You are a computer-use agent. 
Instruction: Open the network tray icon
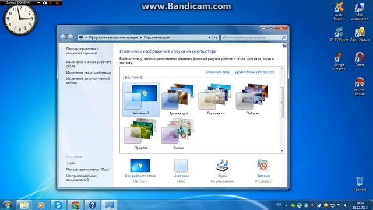pyautogui.click(x=332, y=205)
